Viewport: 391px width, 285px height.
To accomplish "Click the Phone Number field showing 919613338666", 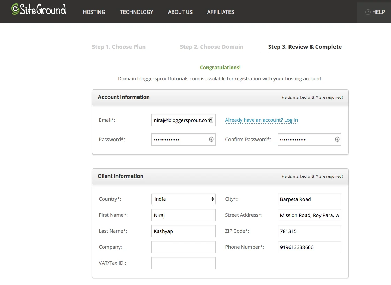I will point(309,247).
